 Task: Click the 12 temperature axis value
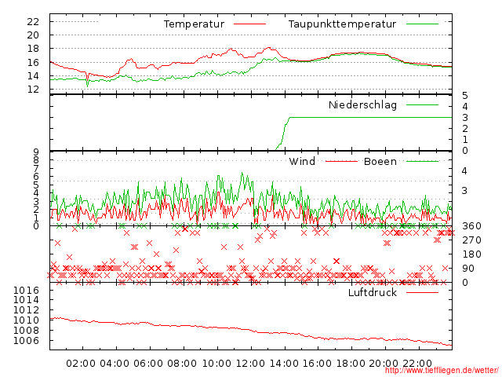(x=33, y=89)
